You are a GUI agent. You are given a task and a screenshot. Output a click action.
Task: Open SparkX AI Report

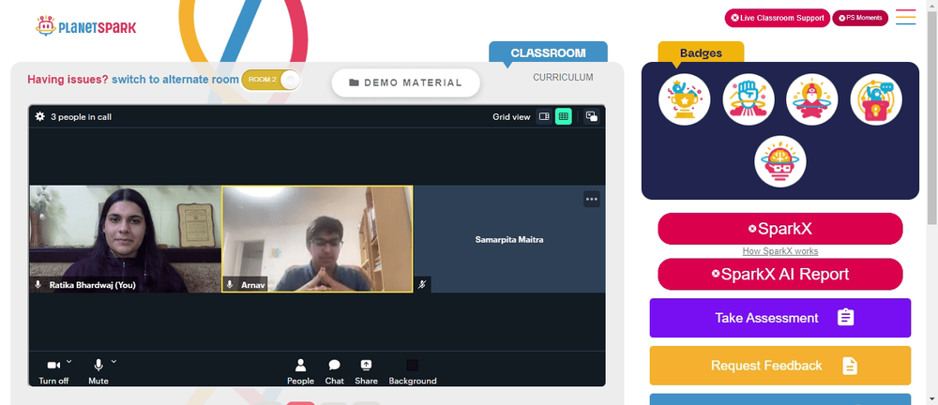coord(780,274)
